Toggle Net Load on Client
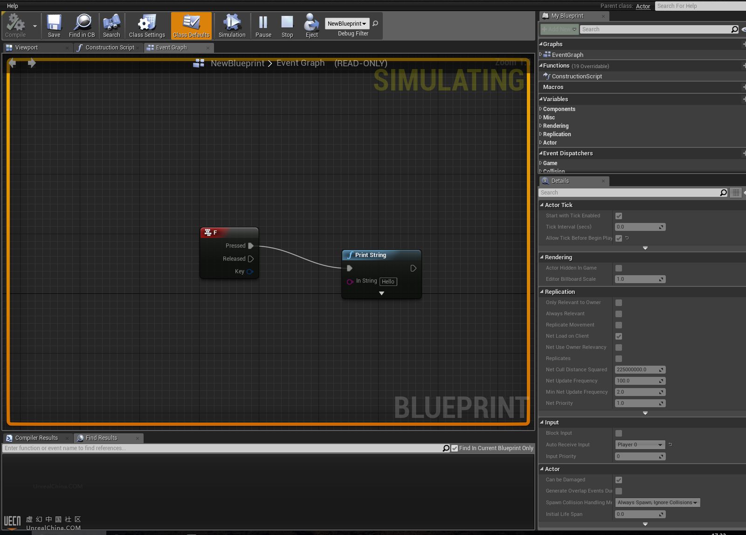 tap(619, 336)
